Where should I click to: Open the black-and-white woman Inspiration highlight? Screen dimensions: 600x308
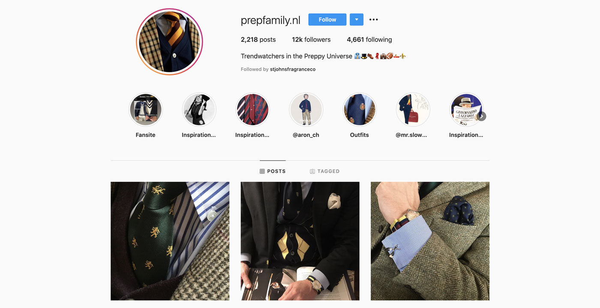(x=199, y=110)
